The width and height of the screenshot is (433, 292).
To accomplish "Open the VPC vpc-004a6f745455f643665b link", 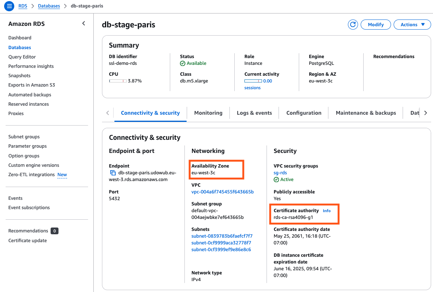I will 223,192.
